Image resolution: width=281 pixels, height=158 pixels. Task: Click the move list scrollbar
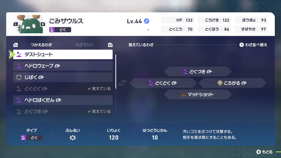point(116,83)
